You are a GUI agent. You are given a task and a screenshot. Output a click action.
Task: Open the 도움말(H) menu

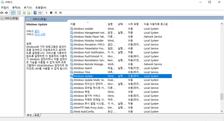click(x=41, y=8)
